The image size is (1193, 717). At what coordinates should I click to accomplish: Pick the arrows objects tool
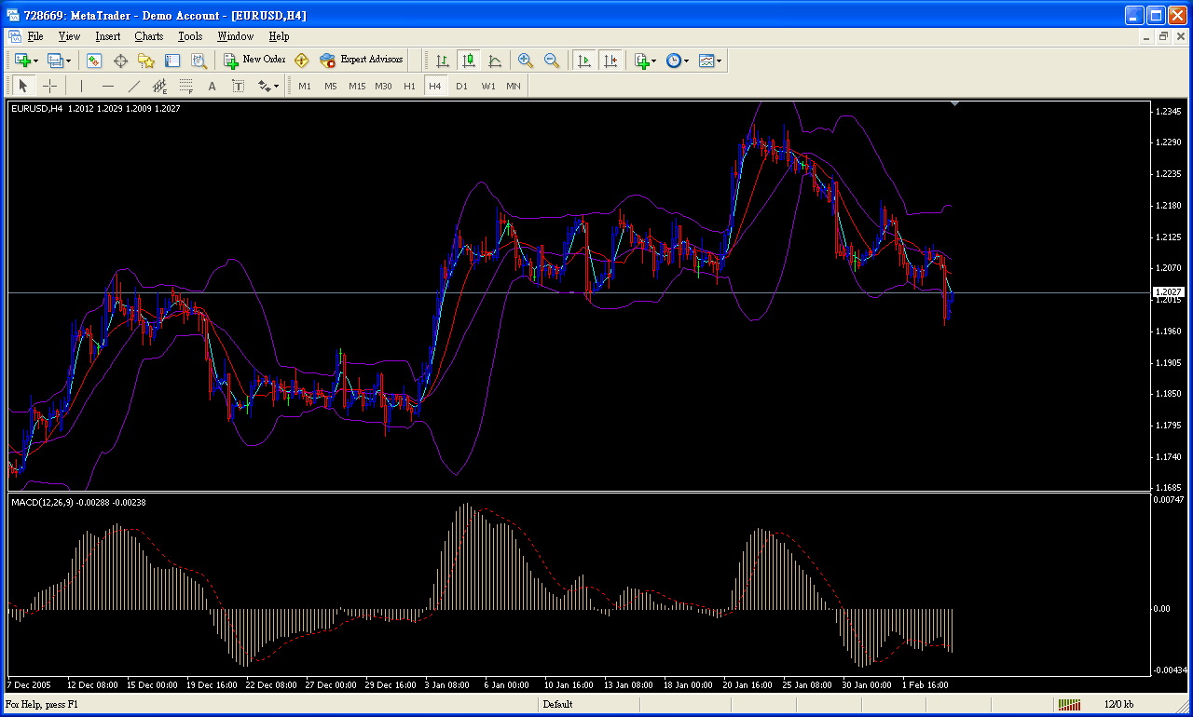[x=264, y=86]
